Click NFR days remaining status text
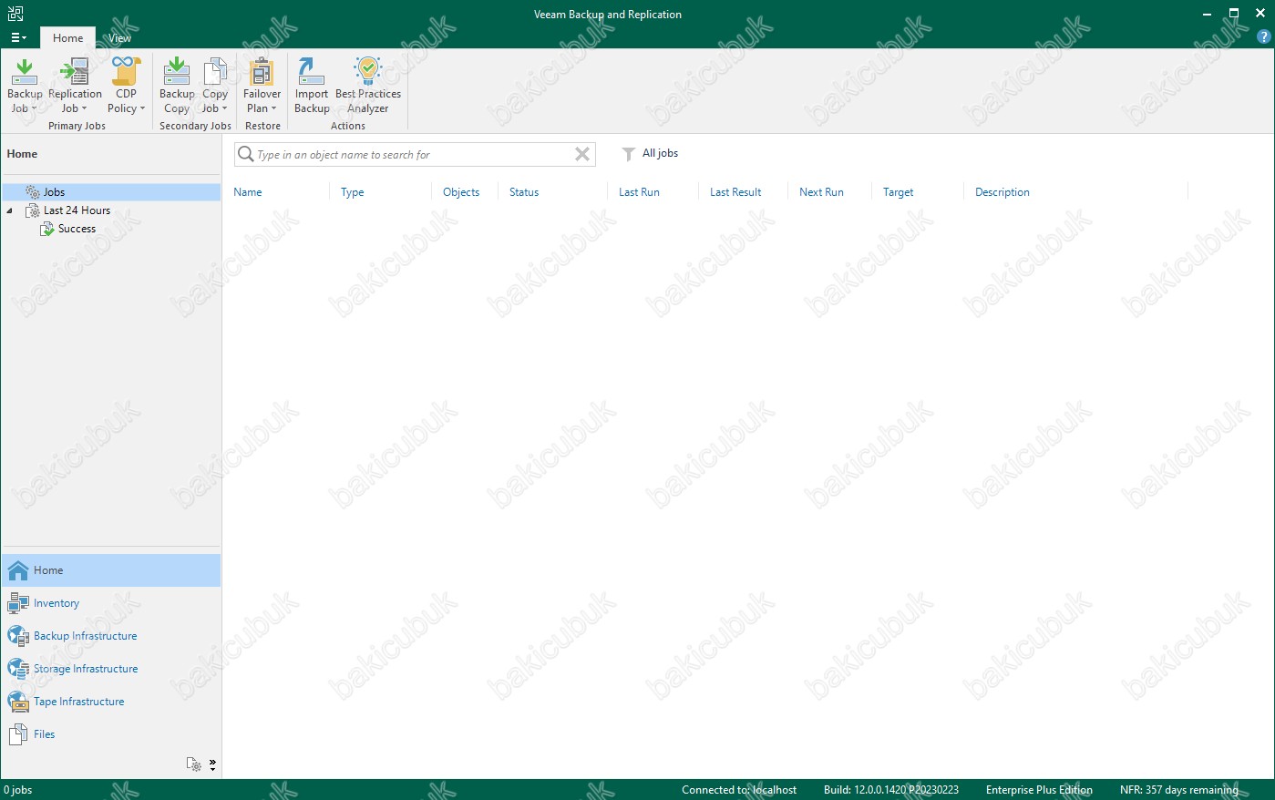 (1179, 790)
